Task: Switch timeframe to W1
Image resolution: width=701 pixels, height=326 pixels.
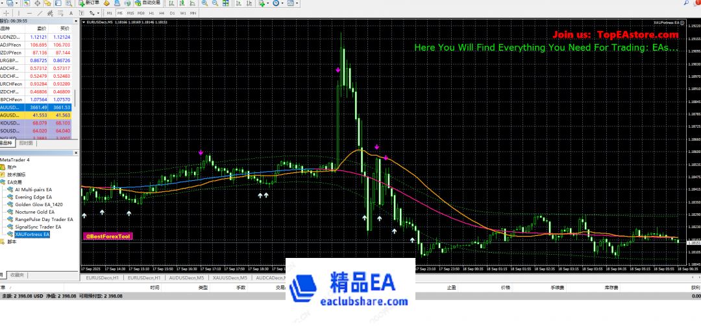Action: tap(183, 14)
